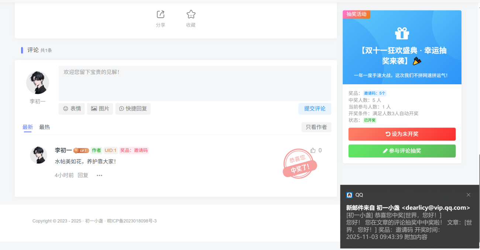Screen dimensions: 480x250
Task: Toggle the 只看作者 author-only filter
Action: [316, 127]
